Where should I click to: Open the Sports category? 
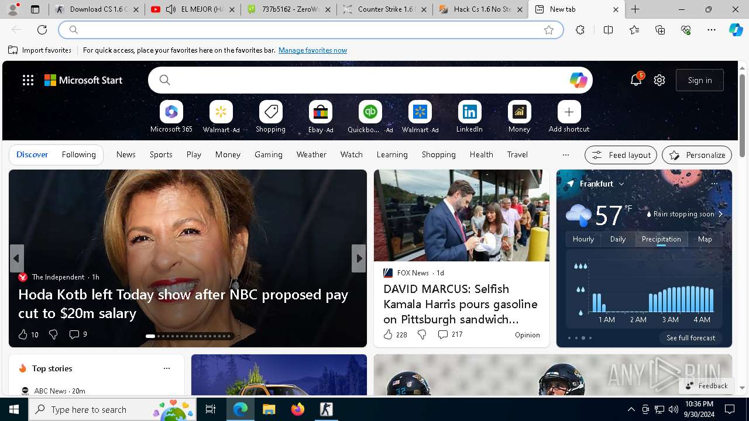[x=161, y=154]
